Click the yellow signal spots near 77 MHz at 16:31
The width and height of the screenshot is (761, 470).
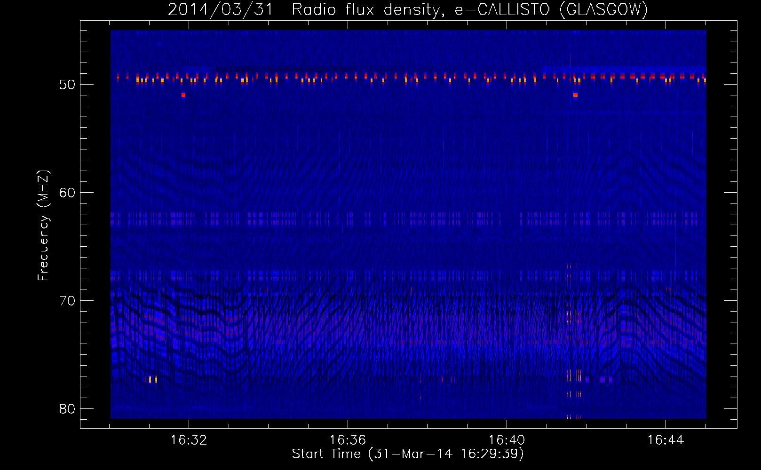click(151, 379)
